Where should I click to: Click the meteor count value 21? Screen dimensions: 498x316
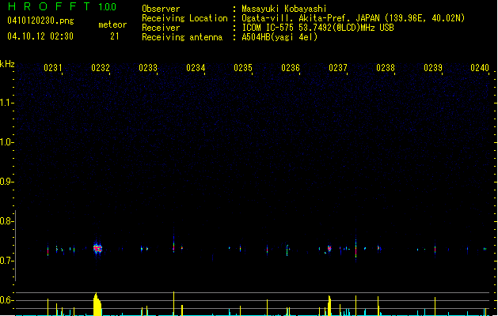[114, 36]
